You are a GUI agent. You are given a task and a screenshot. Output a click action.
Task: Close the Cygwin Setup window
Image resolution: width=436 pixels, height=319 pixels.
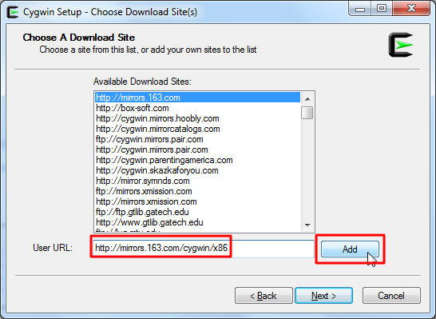coord(411,9)
